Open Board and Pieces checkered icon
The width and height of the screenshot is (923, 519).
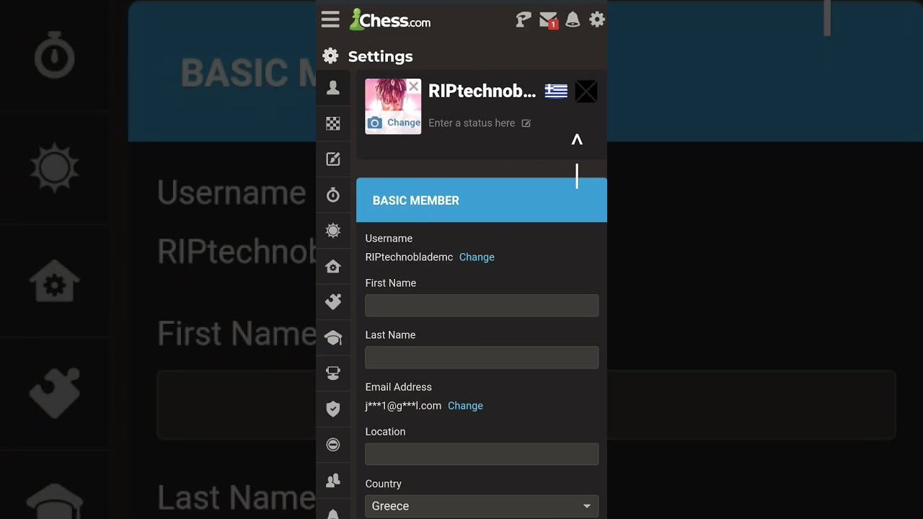pyautogui.click(x=333, y=124)
